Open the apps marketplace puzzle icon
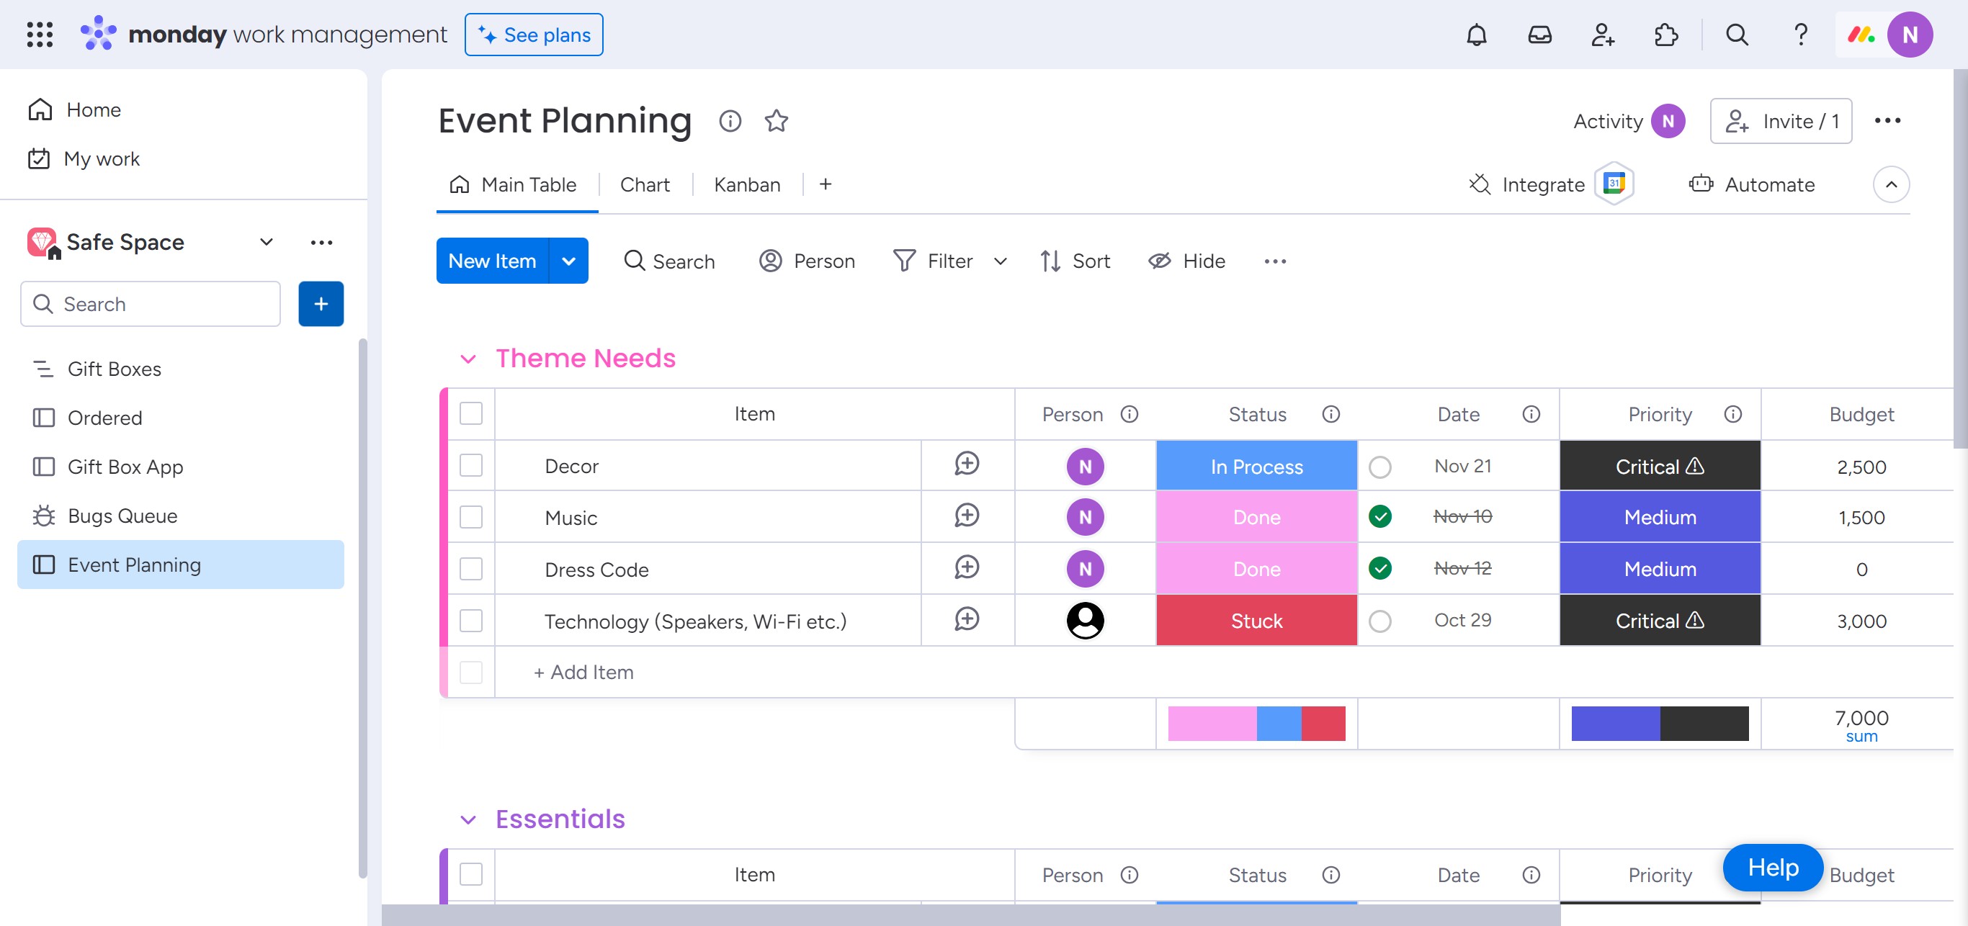1968x926 pixels. pyautogui.click(x=1665, y=35)
